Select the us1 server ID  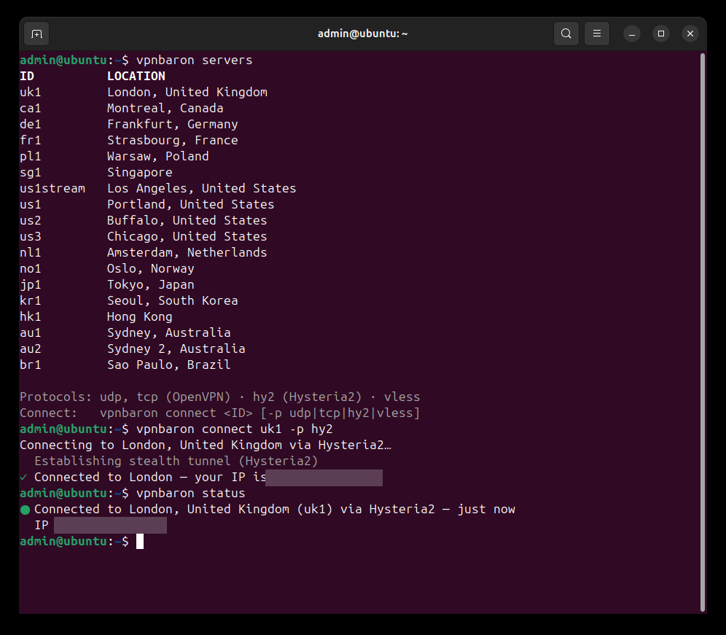pos(31,205)
